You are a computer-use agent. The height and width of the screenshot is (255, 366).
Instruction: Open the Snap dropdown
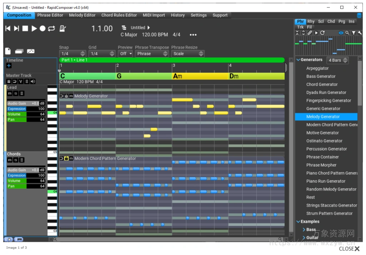tap(72, 53)
